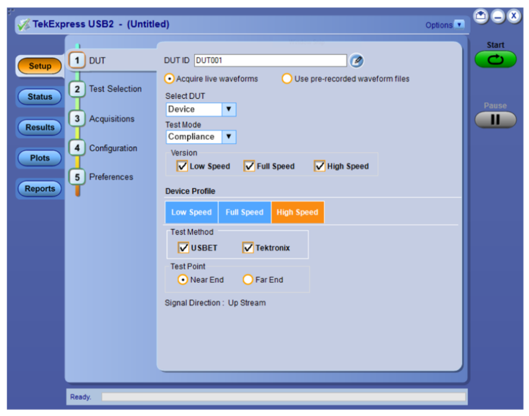The image size is (529, 416).
Task: Click the DUT ID text field
Action: point(270,61)
